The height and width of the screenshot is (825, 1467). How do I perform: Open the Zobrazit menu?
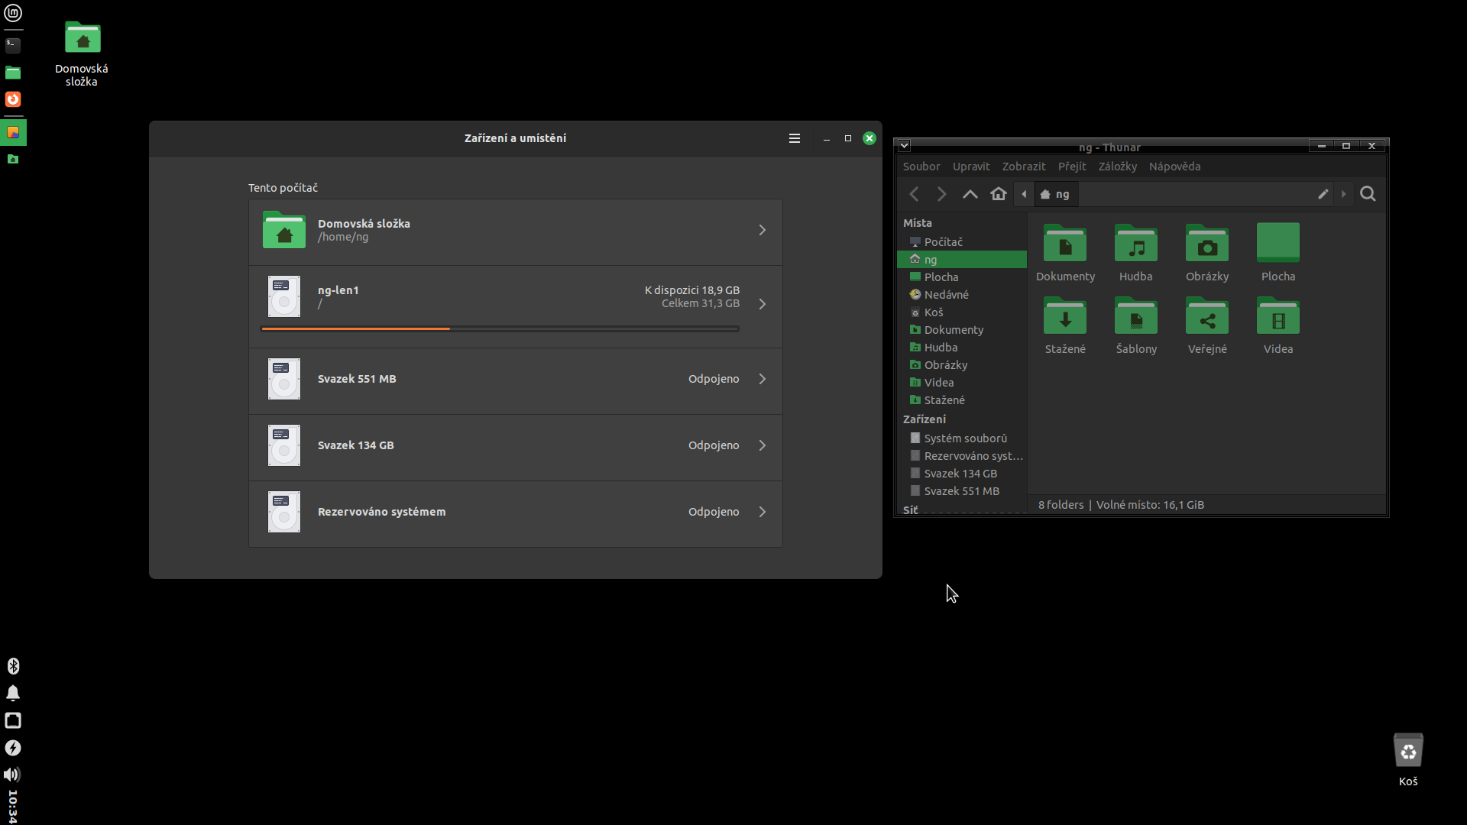[x=1023, y=167]
